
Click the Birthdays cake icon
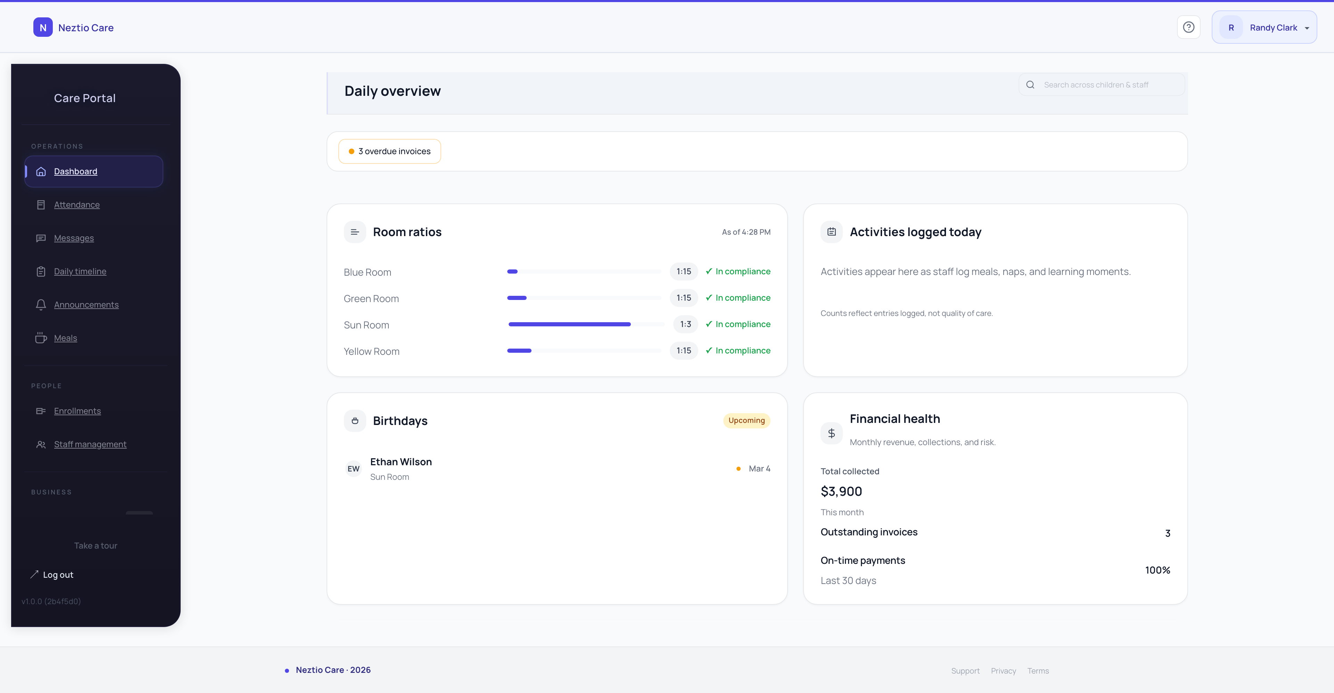pyautogui.click(x=354, y=420)
